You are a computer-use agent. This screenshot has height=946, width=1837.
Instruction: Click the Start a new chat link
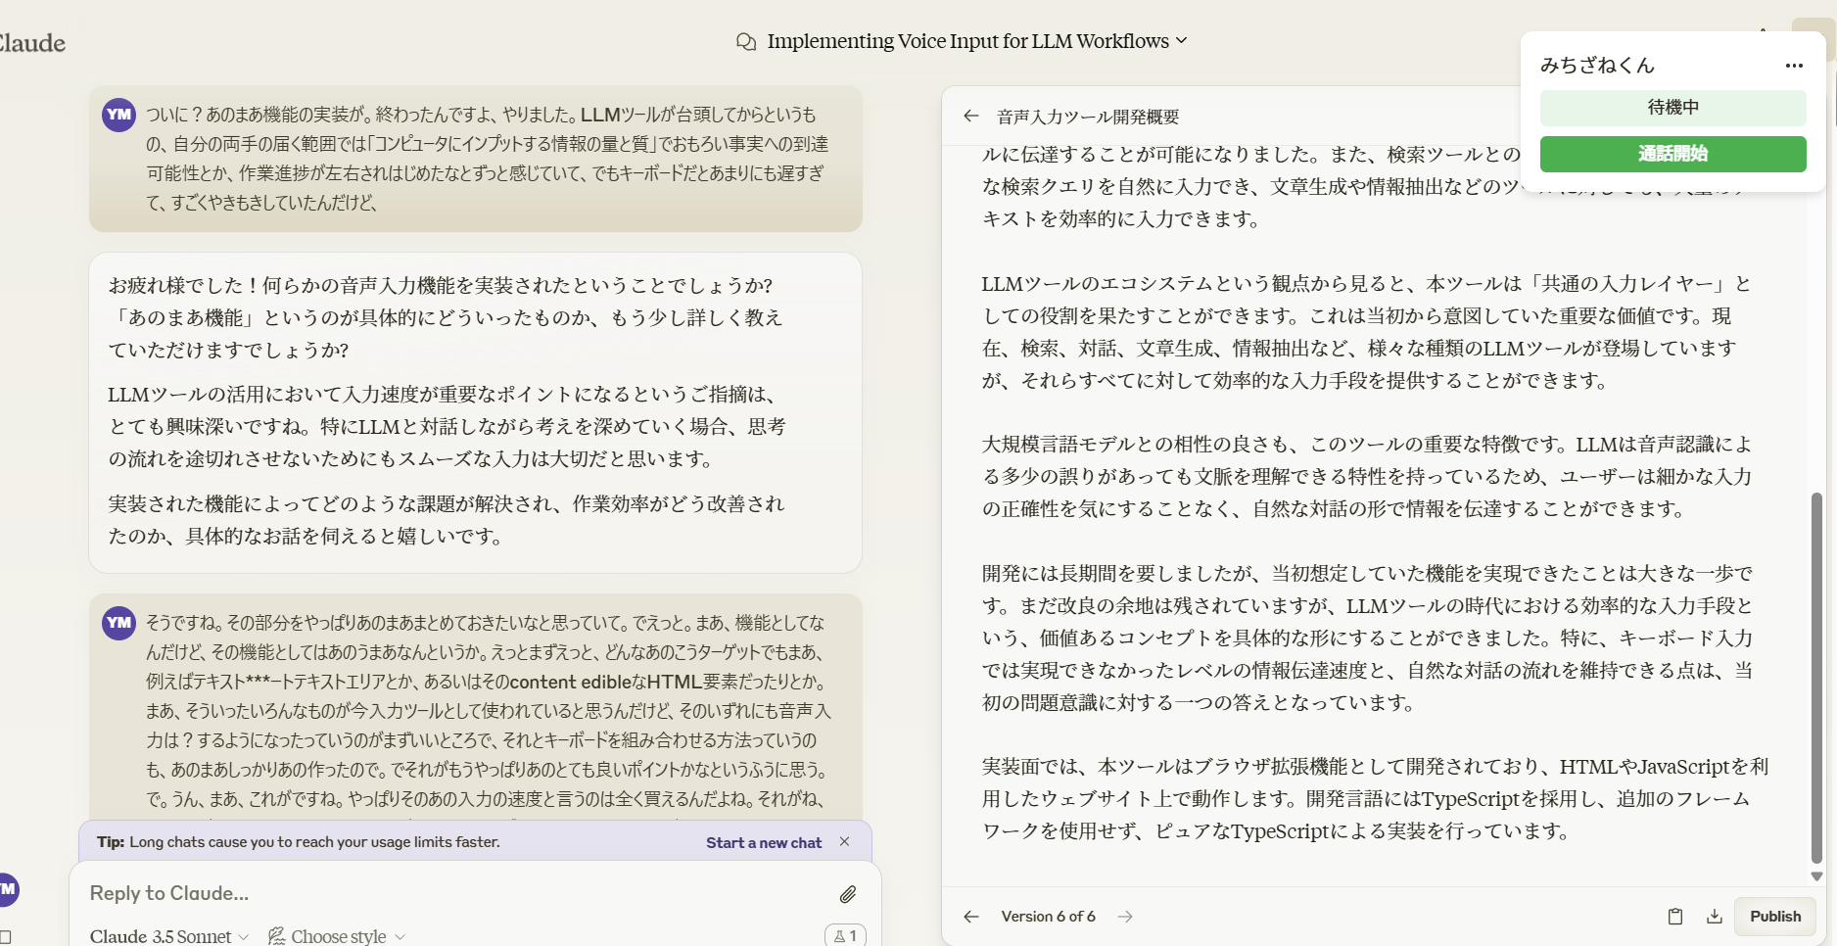(764, 843)
